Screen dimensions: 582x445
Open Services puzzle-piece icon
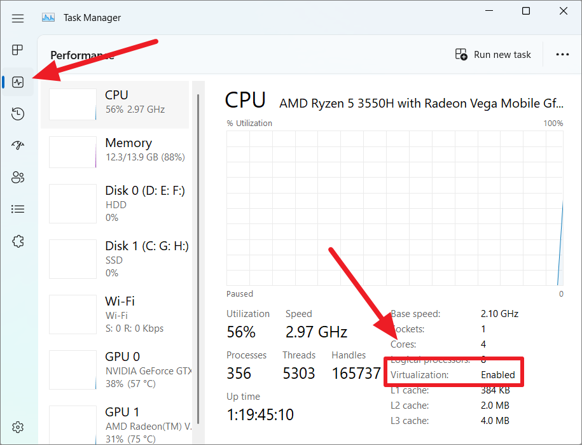17,241
